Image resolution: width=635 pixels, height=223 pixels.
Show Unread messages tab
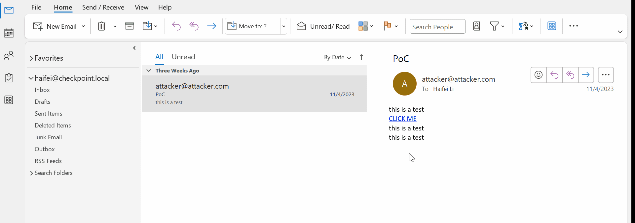click(x=183, y=57)
